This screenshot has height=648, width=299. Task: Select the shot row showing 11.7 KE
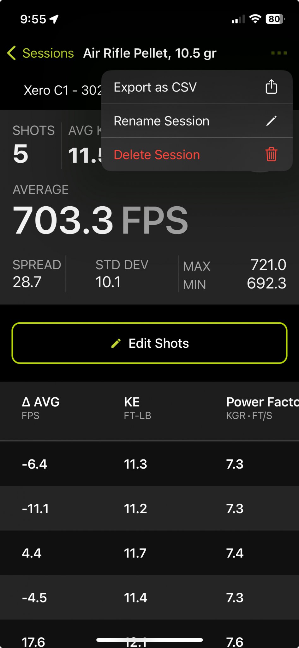[x=149, y=553]
